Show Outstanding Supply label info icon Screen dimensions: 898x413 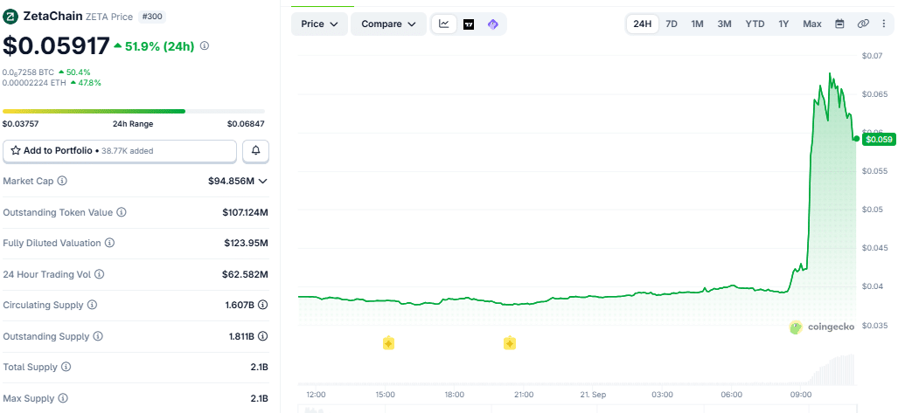coord(98,336)
